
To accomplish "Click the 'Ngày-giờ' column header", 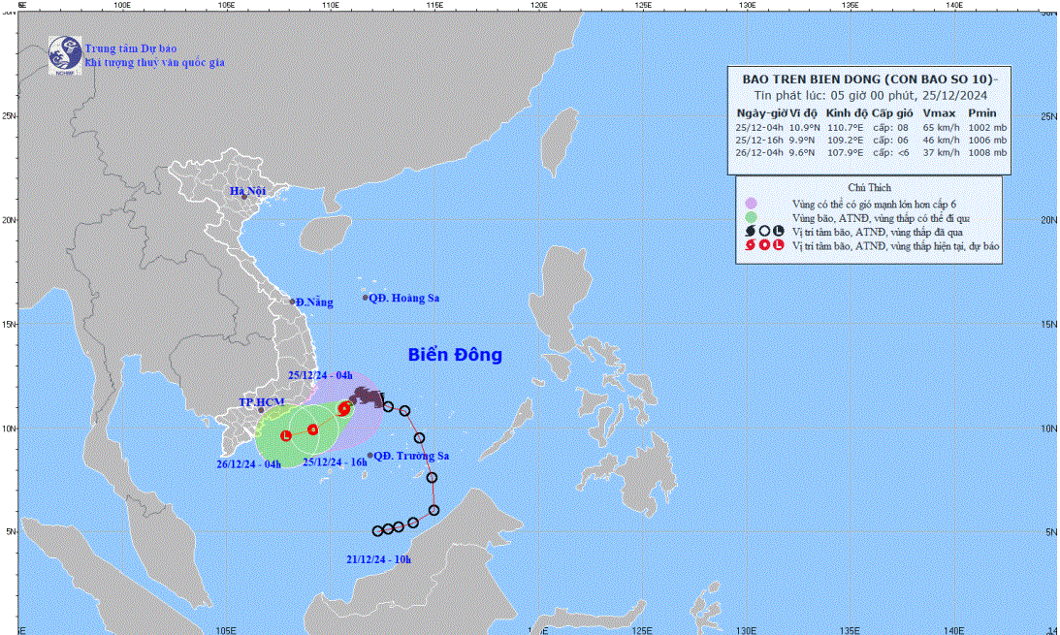I will click(762, 113).
